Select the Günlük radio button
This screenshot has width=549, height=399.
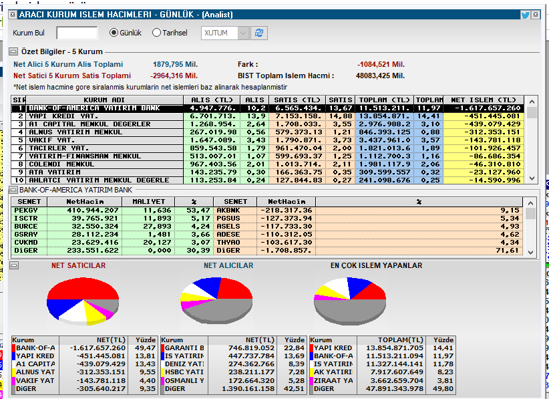tap(114, 33)
